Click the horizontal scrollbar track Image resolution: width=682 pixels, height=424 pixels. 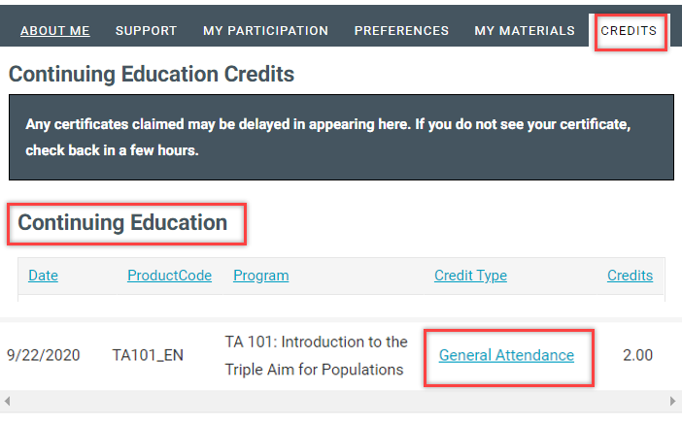[340, 401]
